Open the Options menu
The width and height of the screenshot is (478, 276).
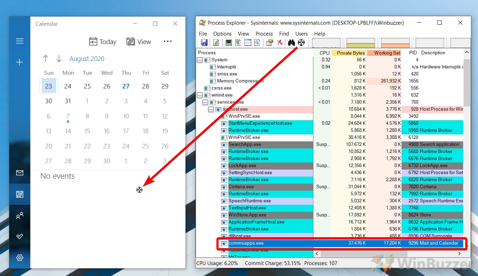coord(222,34)
